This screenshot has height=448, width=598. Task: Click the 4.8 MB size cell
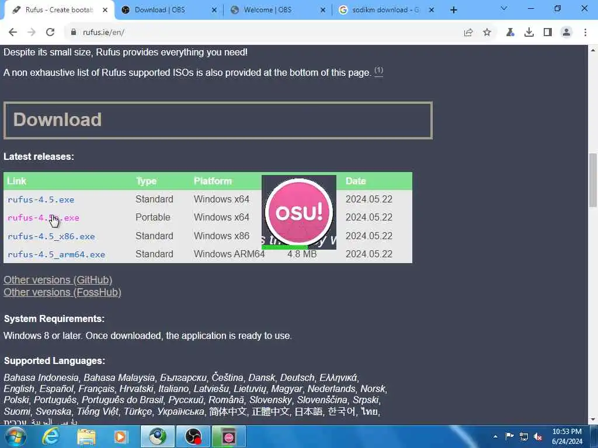(x=302, y=254)
